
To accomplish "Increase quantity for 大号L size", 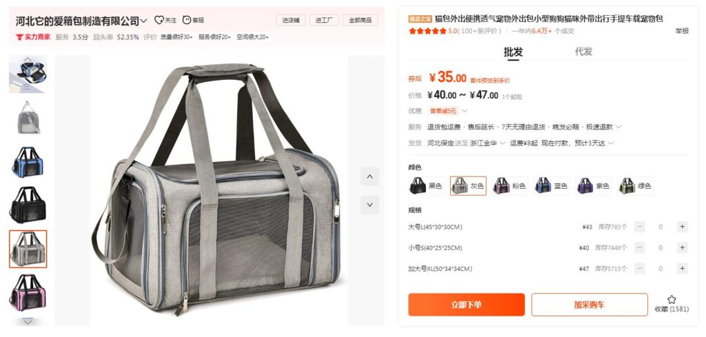I will pos(682,227).
